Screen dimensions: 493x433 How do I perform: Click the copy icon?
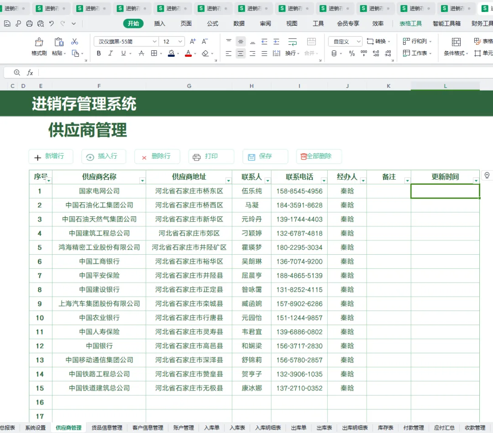(x=75, y=53)
